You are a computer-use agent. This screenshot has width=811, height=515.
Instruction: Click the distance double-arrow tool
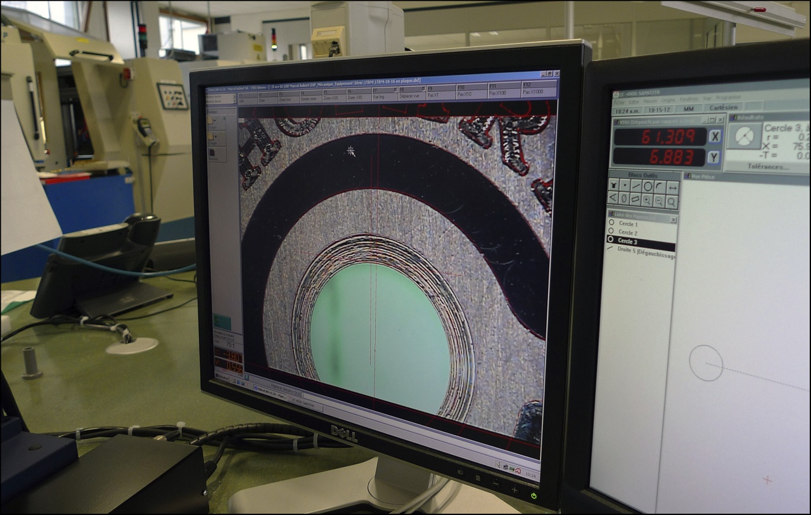(672, 188)
